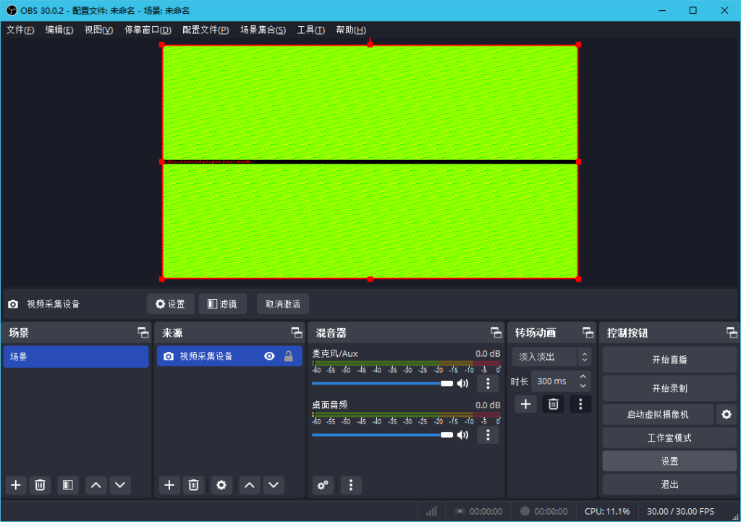The image size is (741, 522).
Task: Pop out the Audio Mixer dock
Action: [x=496, y=333]
